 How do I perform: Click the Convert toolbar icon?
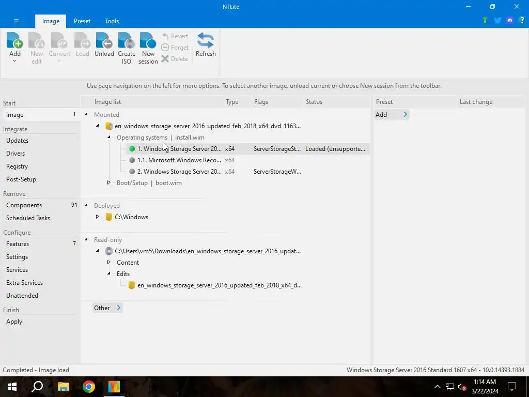pos(59,40)
